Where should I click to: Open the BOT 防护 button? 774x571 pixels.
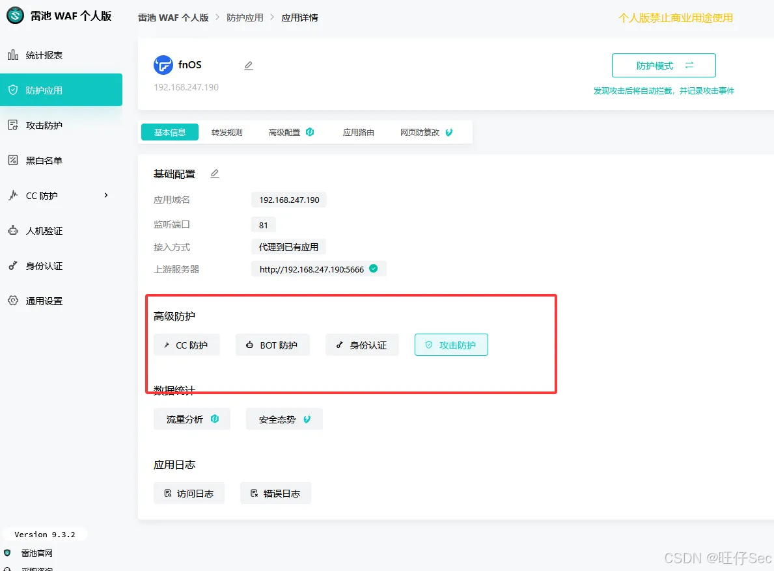click(273, 345)
